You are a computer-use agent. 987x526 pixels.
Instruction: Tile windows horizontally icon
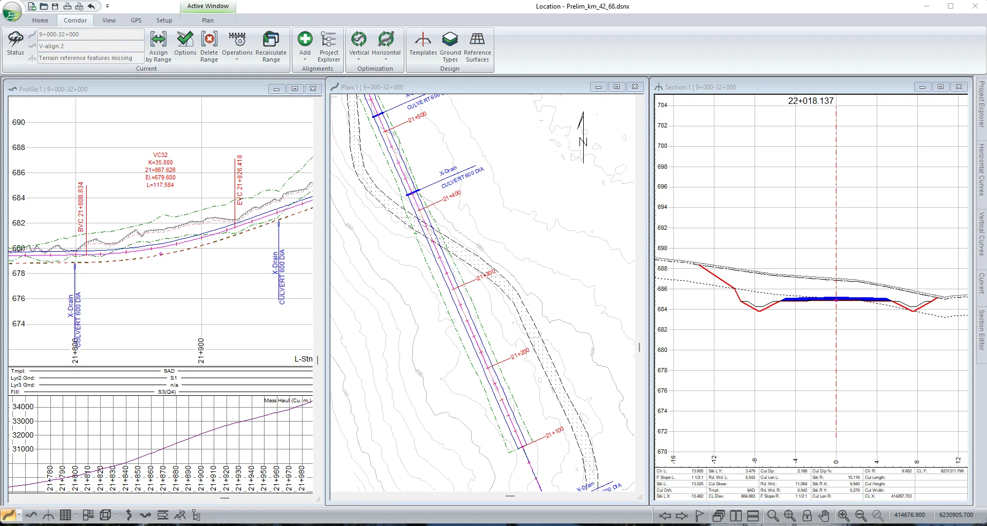(753, 516)
